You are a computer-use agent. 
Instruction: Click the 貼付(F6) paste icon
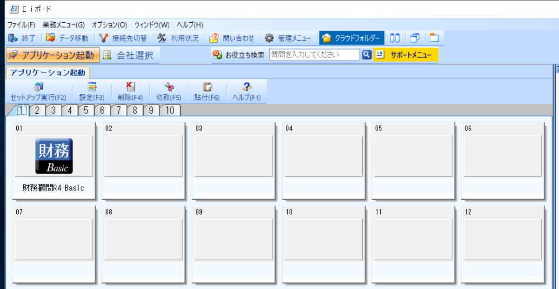(207, 87)
